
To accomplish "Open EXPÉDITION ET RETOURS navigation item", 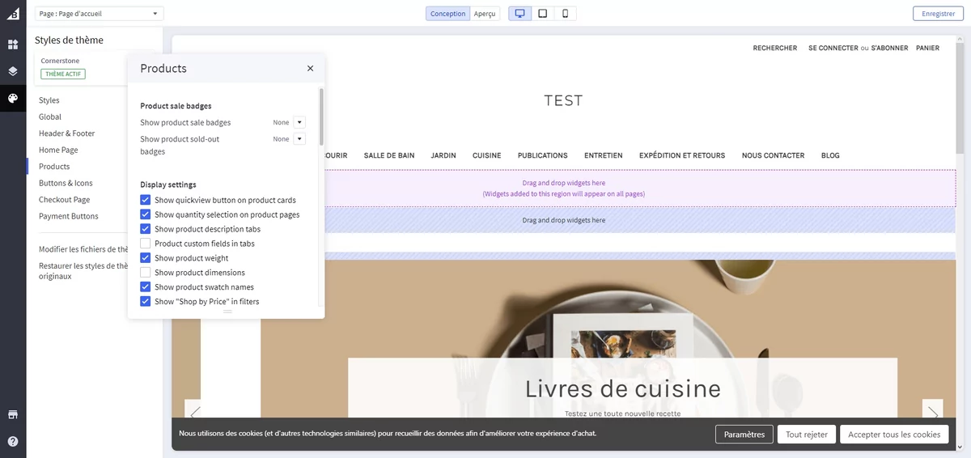I will tap(682, 155).
